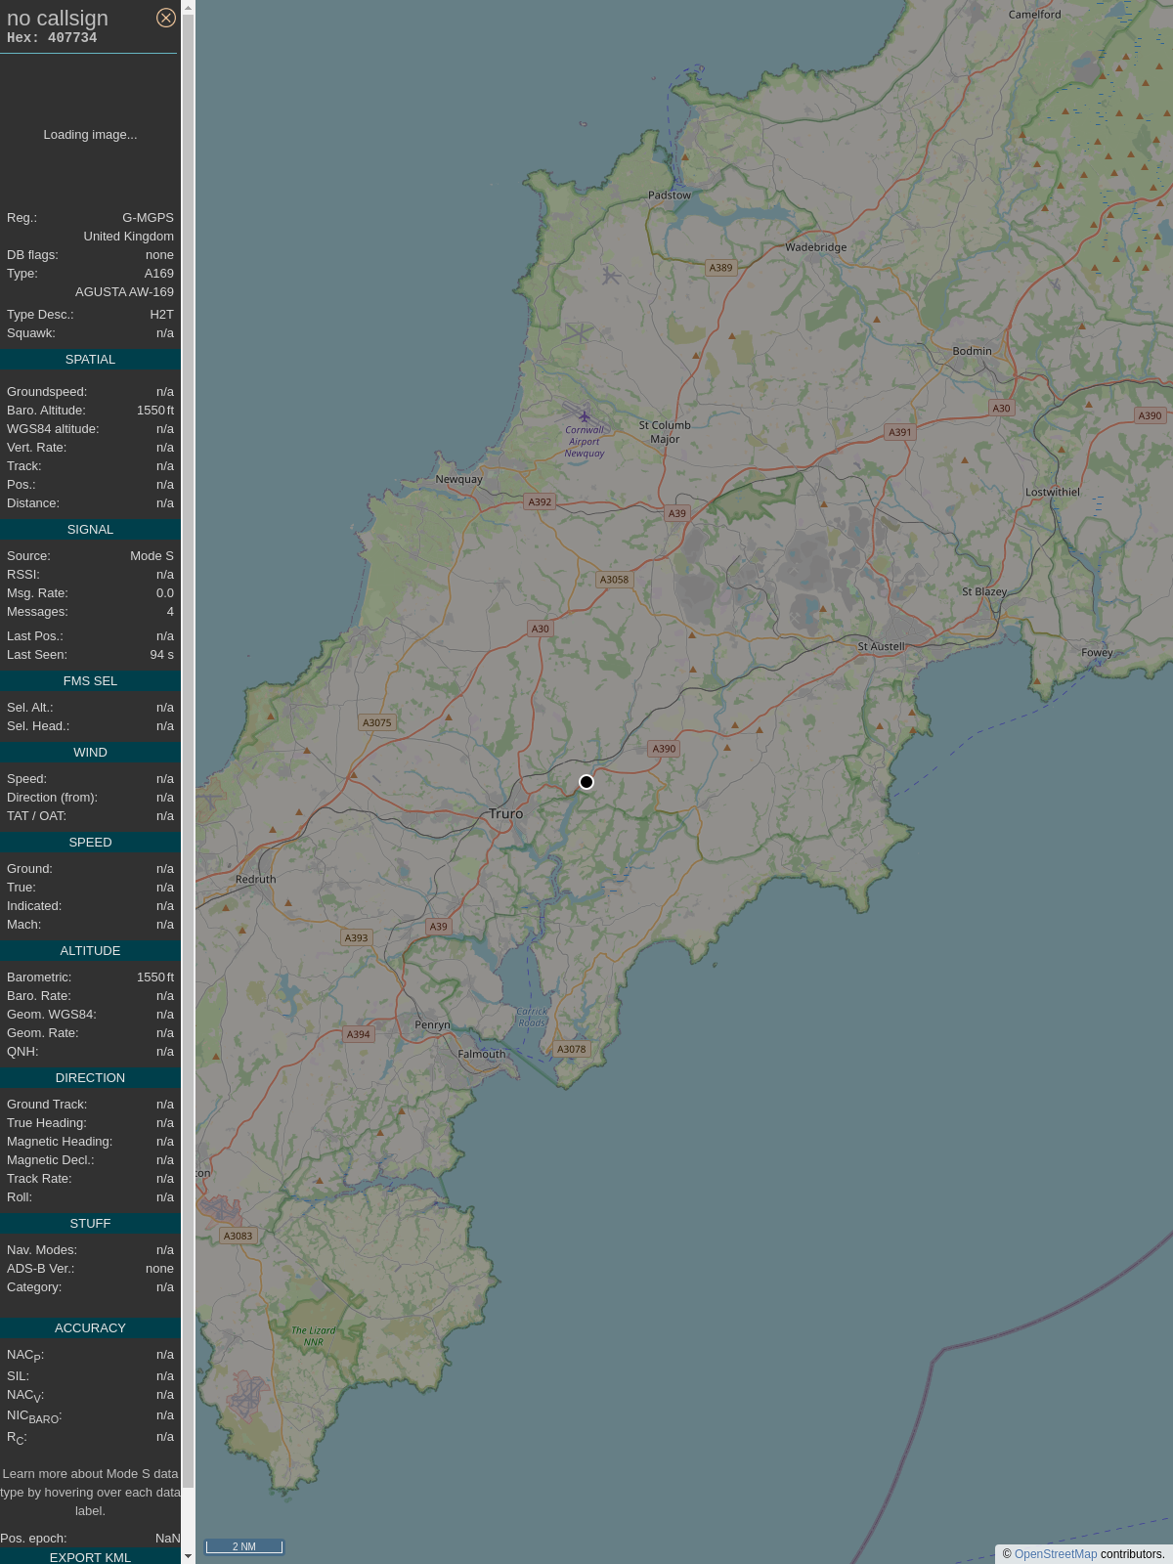Click the A3075 road shield
Viewport: 1173px width, 1564px height.
[377, 723]
